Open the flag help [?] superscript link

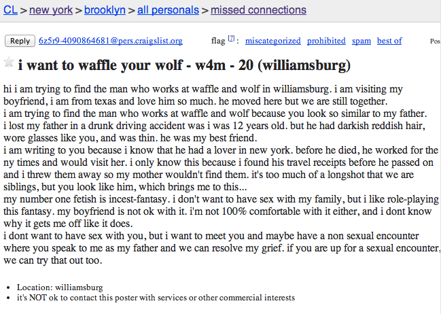tap(231, 38)
